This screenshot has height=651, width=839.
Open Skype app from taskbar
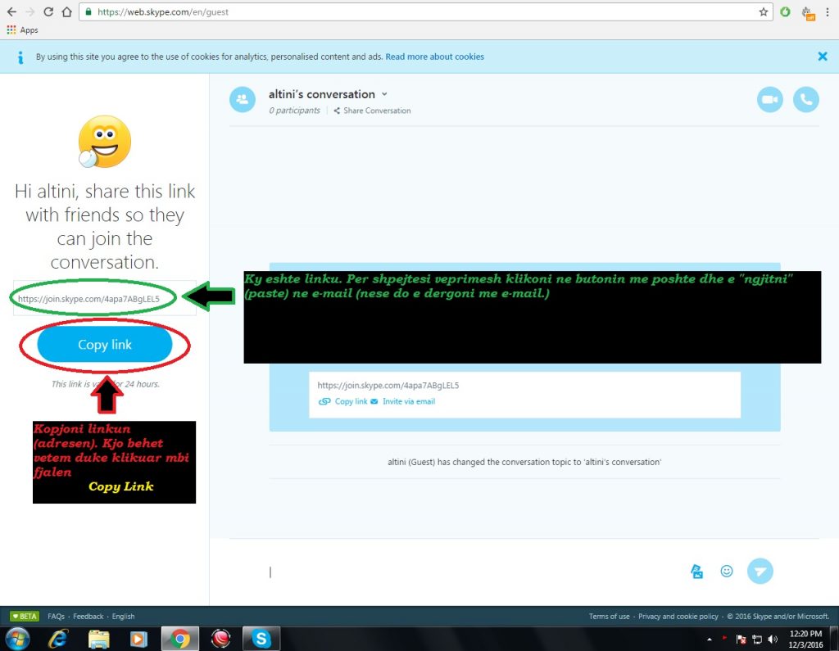261,639
